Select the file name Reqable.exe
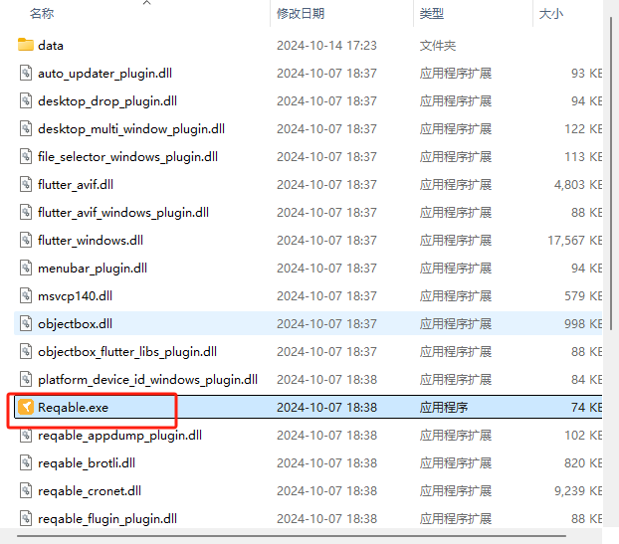619x544 pixels. click(x=73, y=408)
